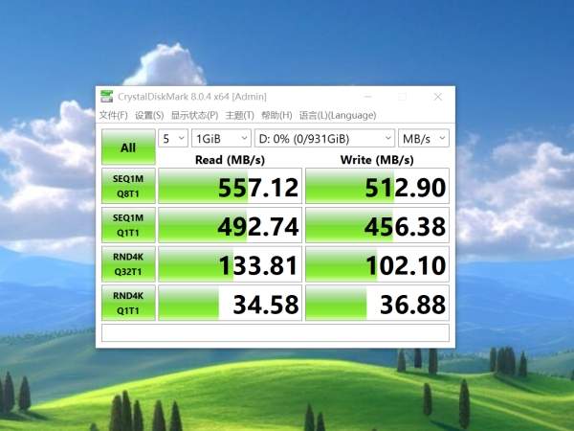Screen dimensions: 574x431
Task: Click the 36.88 write result
Action: [x=377, y=303]
